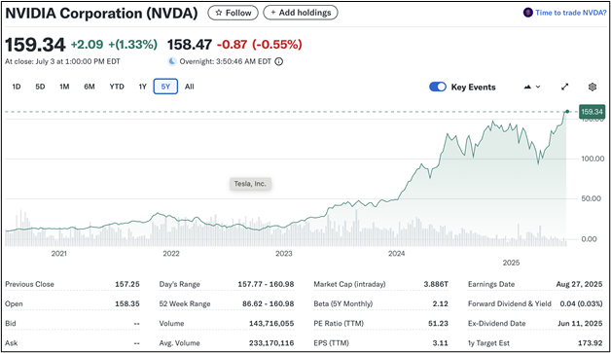The height and width of the screenshot is (353, 611).
Task: Click the Add holdings button
Action: click(x=301, y=13)
